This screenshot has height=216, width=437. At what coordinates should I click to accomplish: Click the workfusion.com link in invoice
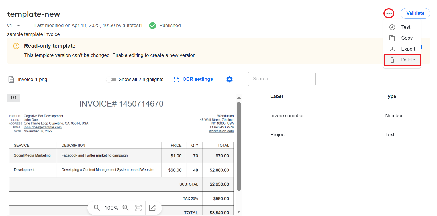221,131
